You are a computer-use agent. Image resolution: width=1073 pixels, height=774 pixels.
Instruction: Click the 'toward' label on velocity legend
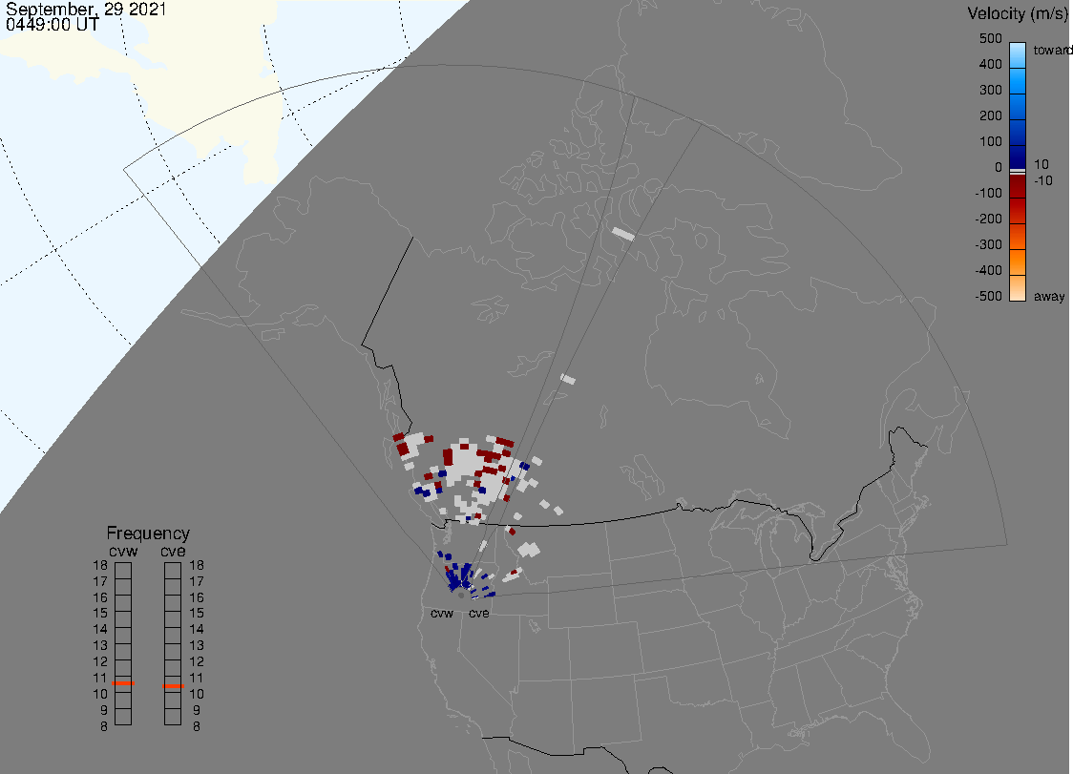1052,50
